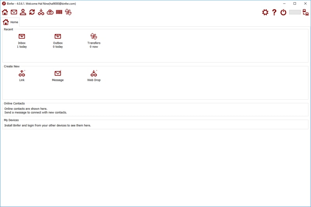311x207 pixels.
Task: Click '0 today' under Outbox
Action: 58,47
